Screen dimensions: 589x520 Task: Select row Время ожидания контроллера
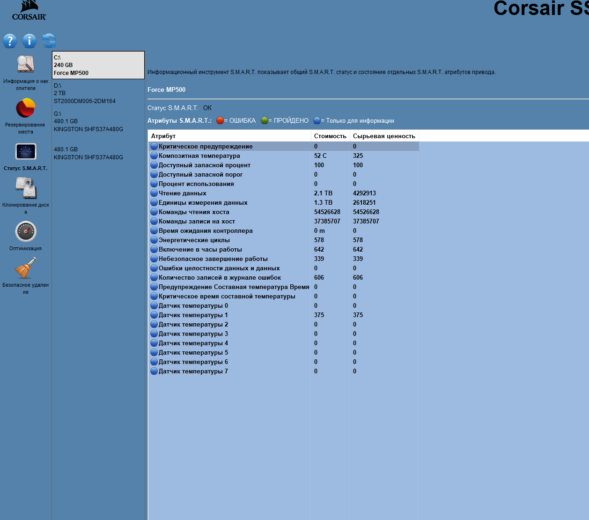click(284, 230)
